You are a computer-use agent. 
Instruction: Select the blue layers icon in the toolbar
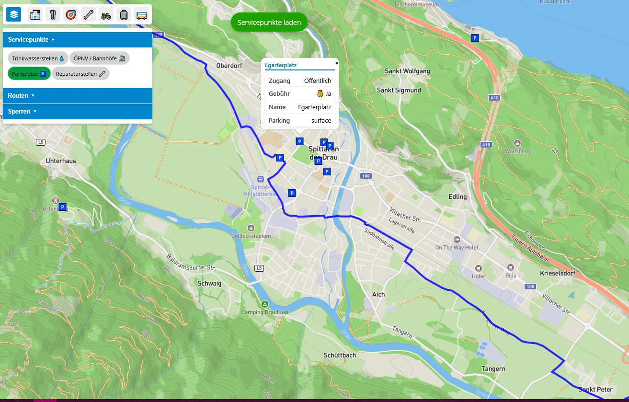pos(13,14)
